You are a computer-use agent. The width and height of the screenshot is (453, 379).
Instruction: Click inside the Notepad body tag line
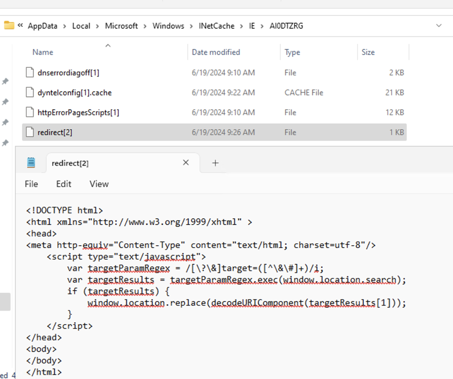(41, 349)
